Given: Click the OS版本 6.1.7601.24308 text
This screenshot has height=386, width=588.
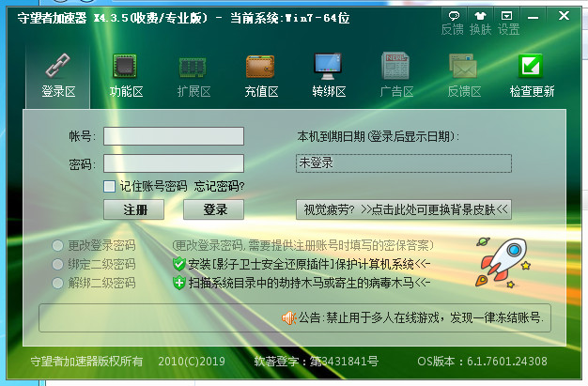Looking at the screenshot, I should [482, 362].
